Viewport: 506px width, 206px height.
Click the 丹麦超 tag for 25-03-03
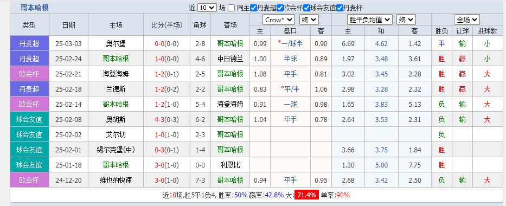pos(29,43)
